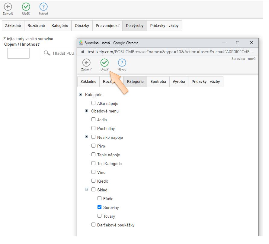The height and width of the screenshot is (244, 269).
Task: Click the Zatvoriť back icon in main toolbar
Action: (8, 7)
